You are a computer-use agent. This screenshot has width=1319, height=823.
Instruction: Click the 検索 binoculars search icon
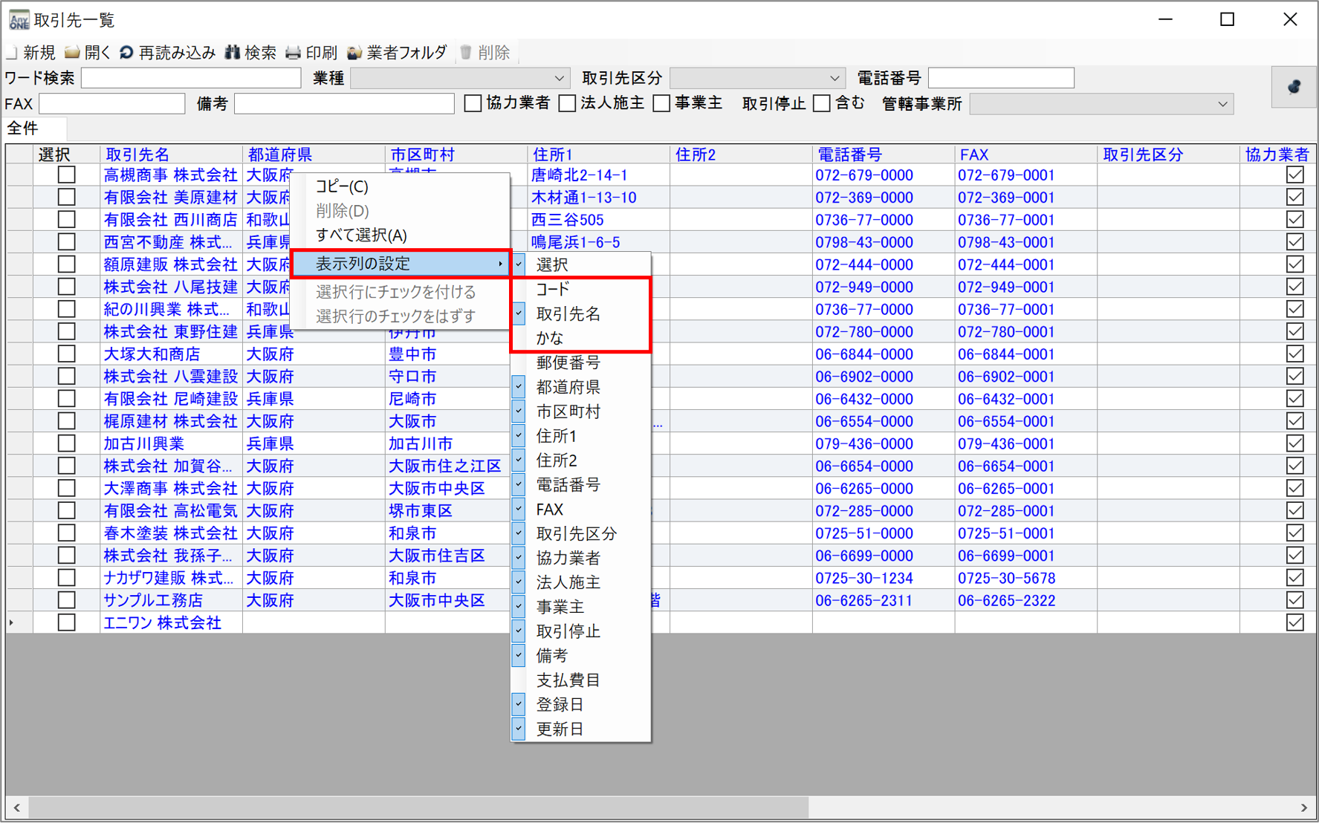tap(233, 53)
